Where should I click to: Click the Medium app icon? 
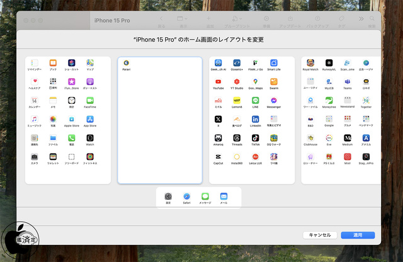[347, 137]
